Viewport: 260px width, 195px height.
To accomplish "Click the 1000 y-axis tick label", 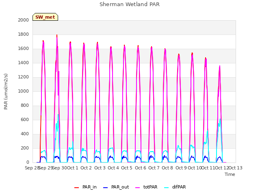I will coord(24,91).
